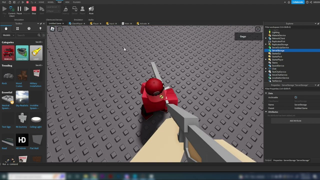The image size is (320, 180).
Task: Collapse the Attributes properties section
Action: click(x=266, y=112)
